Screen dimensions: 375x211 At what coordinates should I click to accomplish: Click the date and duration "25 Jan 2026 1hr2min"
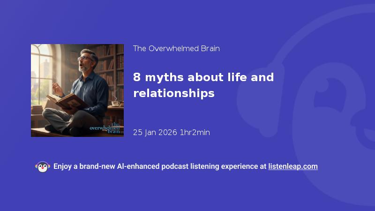(x=171, y=133)
